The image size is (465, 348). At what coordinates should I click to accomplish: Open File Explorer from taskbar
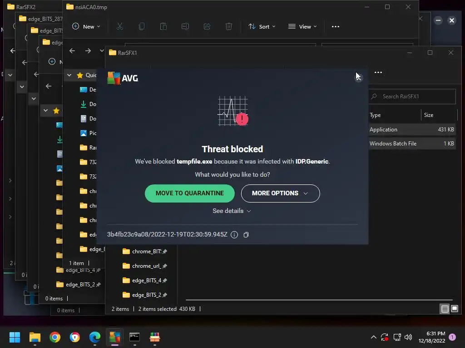click(x=35, y=337)
